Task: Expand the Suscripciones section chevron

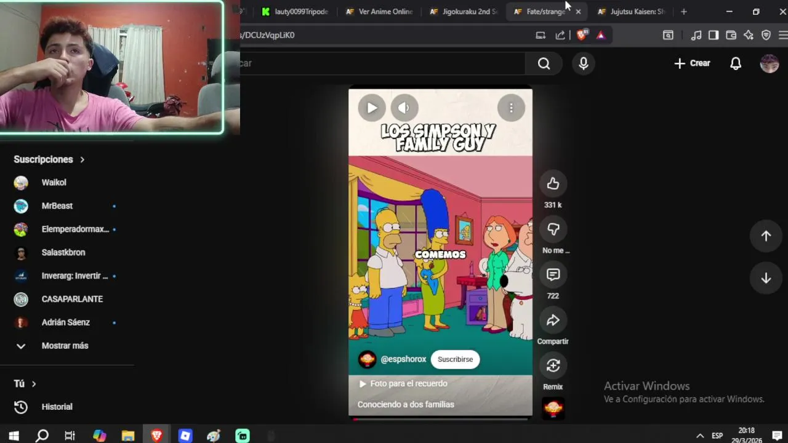Action: point(82,159)
